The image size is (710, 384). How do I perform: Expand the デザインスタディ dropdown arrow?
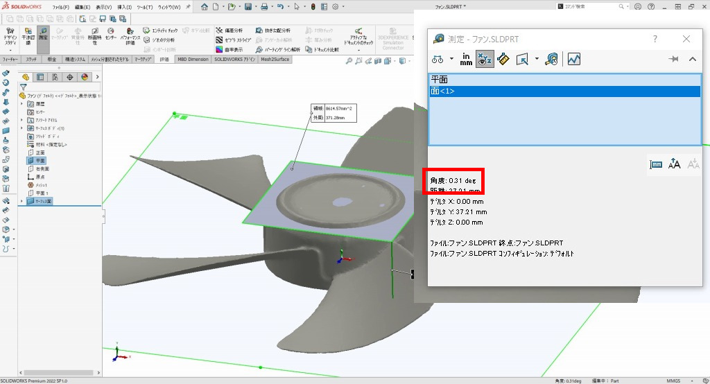pos(10,50)
